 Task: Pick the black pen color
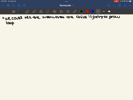click(x=81, y=11)
